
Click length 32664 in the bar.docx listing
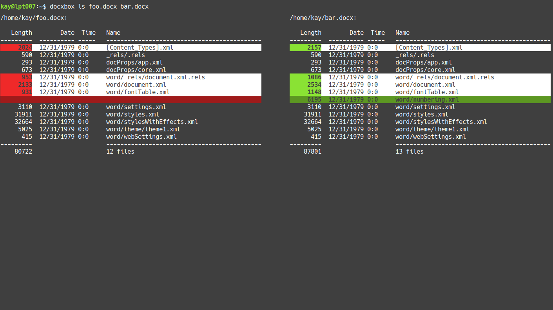point(313,122)
